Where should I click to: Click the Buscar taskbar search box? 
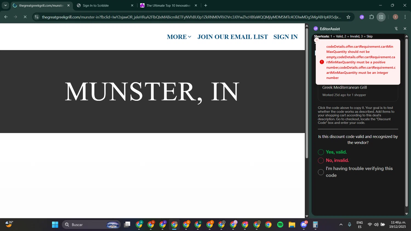tap(92, 225)
